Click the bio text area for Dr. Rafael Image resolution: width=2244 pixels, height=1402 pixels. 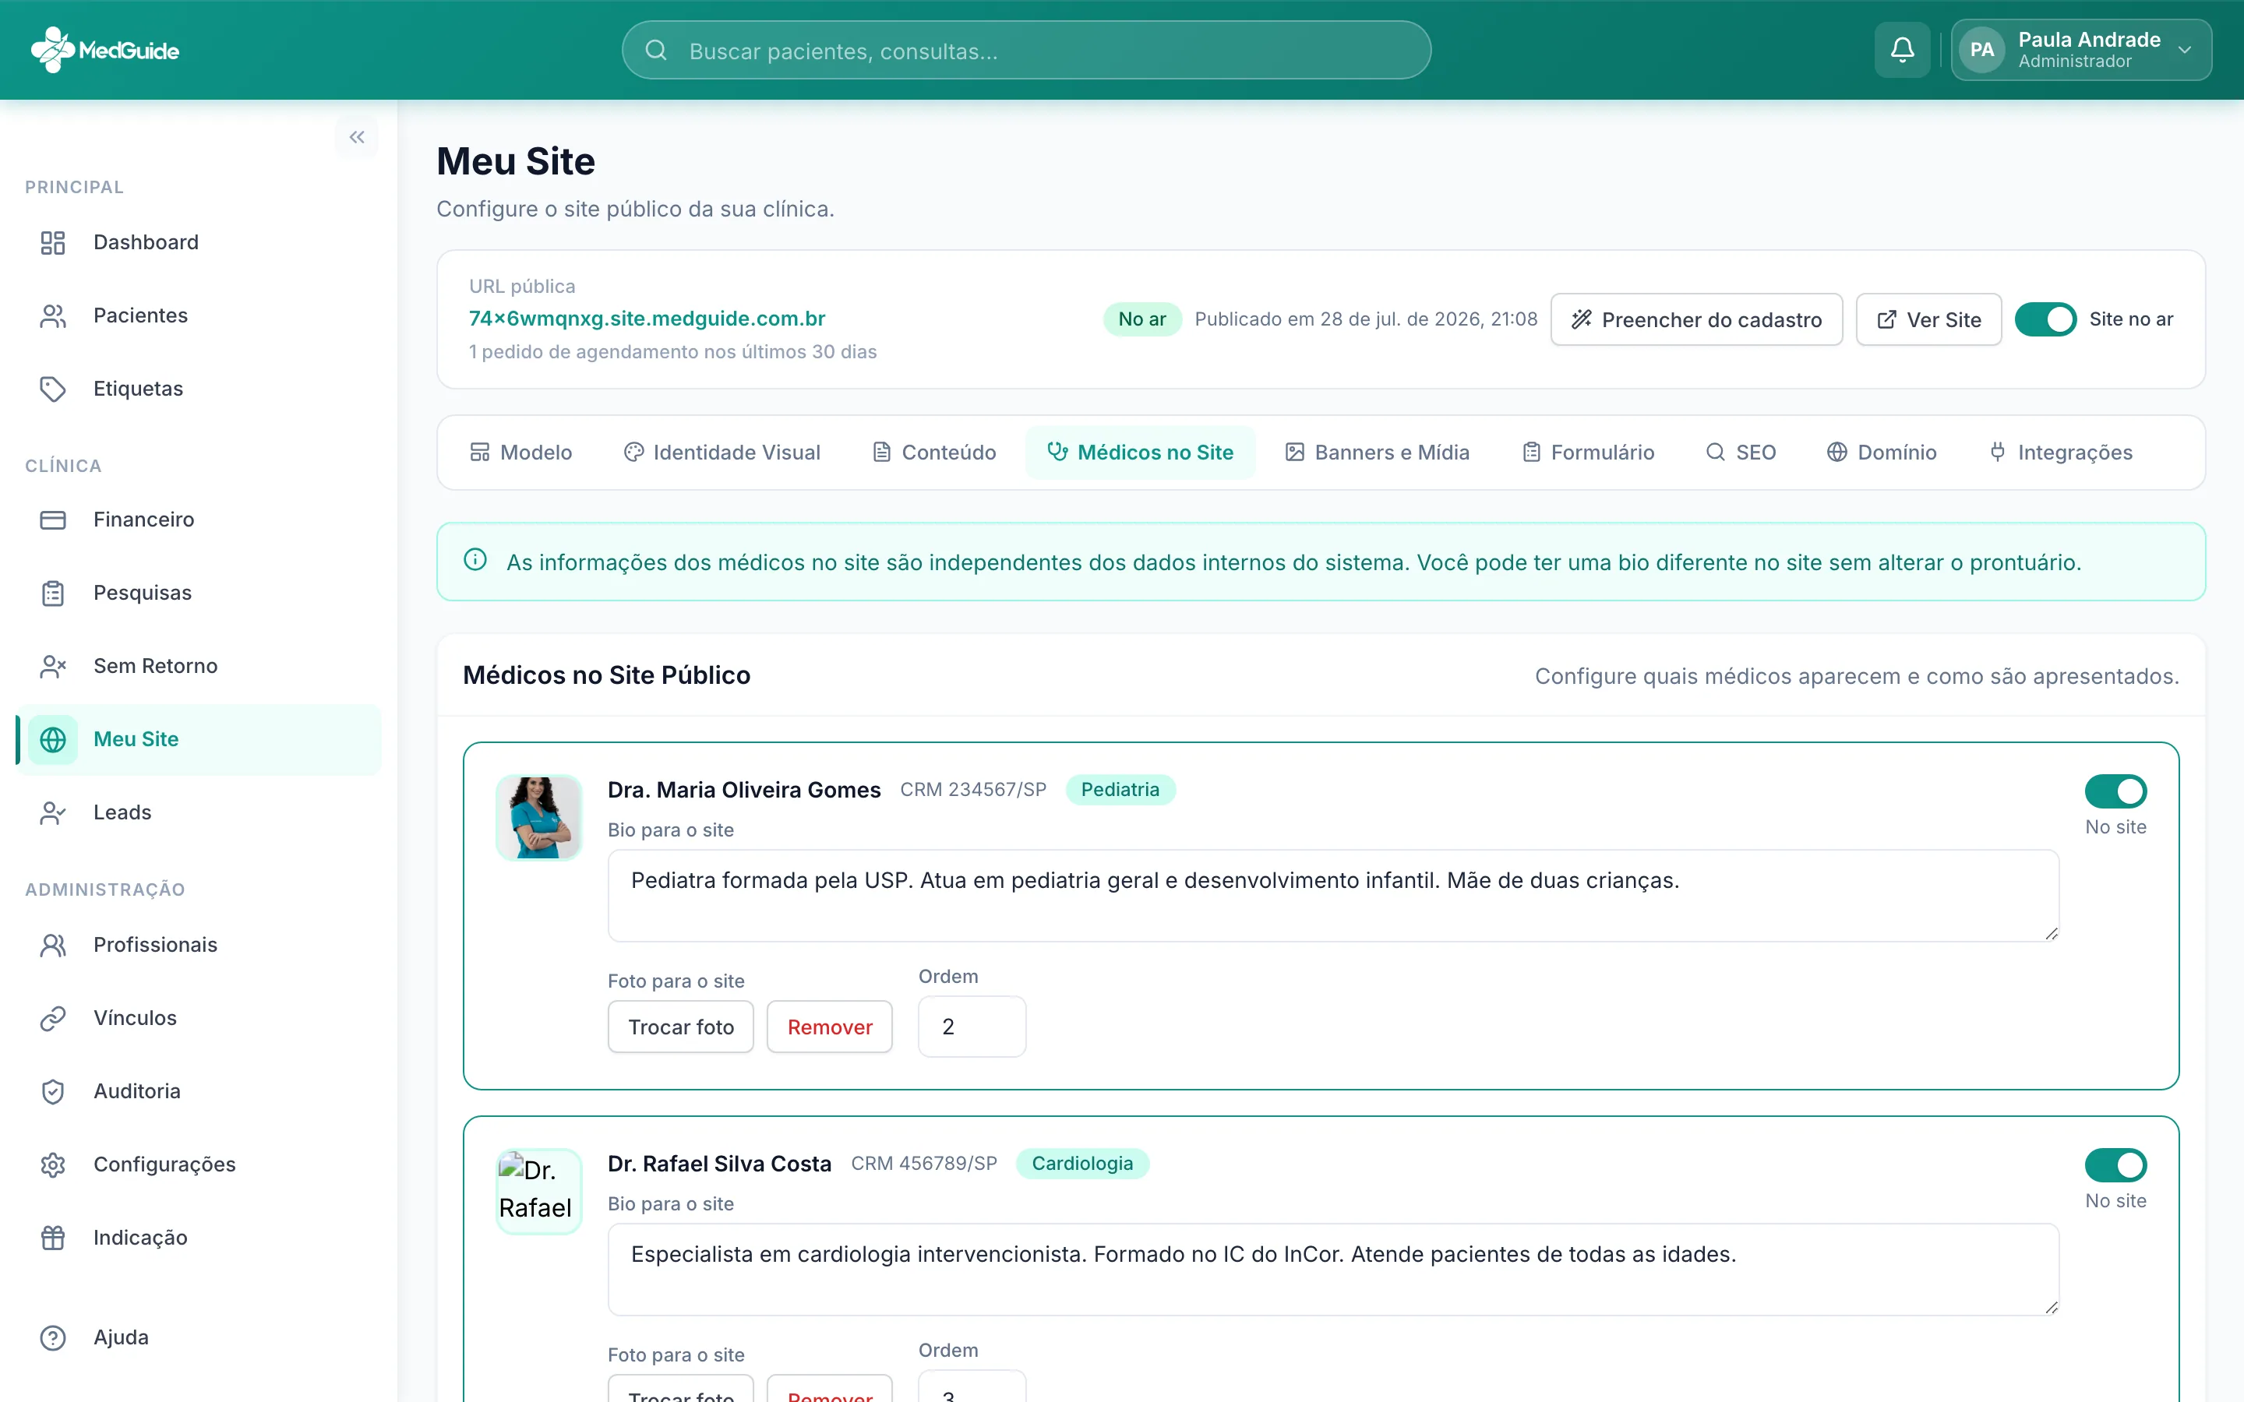[x=1333, y=1270]
